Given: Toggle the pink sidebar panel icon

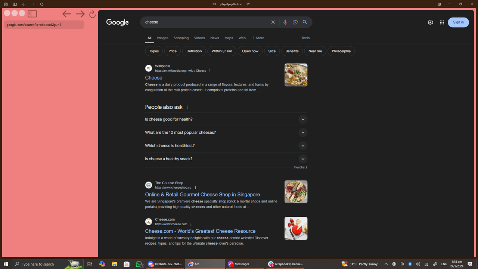Looking at the screenshot, I should click(32, 14).
